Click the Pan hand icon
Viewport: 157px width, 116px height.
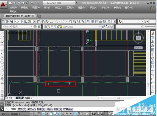(x=70, y=22)
